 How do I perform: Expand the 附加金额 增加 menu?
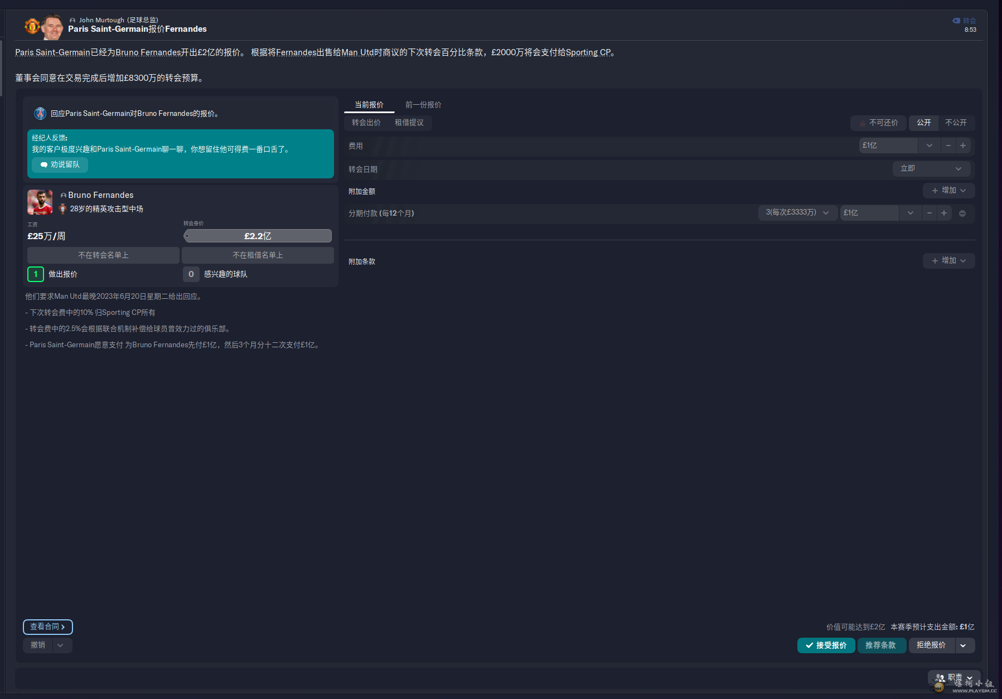949,191
